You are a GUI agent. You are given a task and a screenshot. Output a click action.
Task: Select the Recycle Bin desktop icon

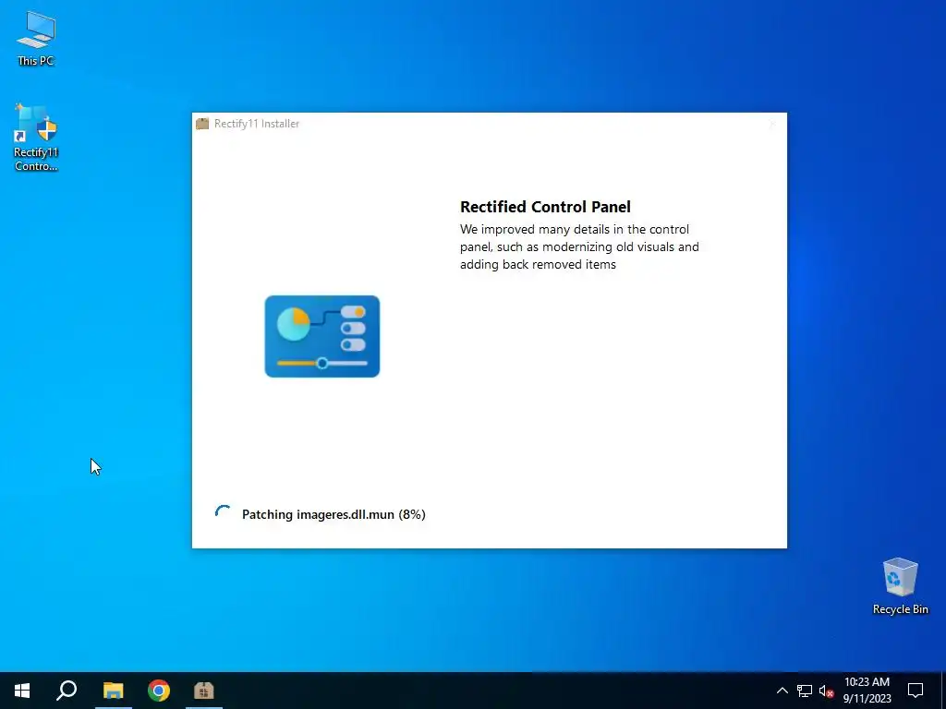point(900,586)
